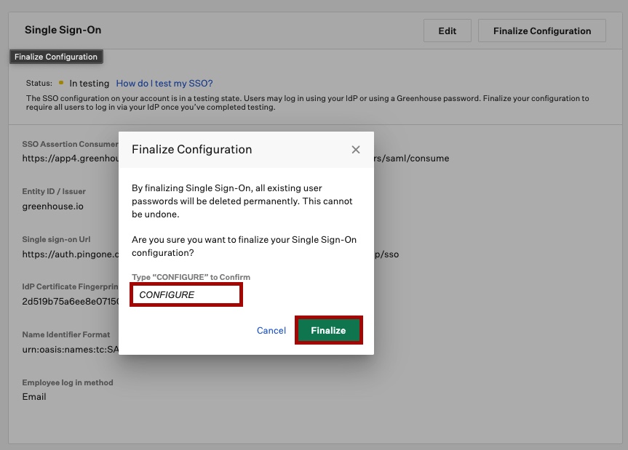Screen dimensions: 628x450
Task: Open the Edit SSO settings button
Action: (447, 31)
